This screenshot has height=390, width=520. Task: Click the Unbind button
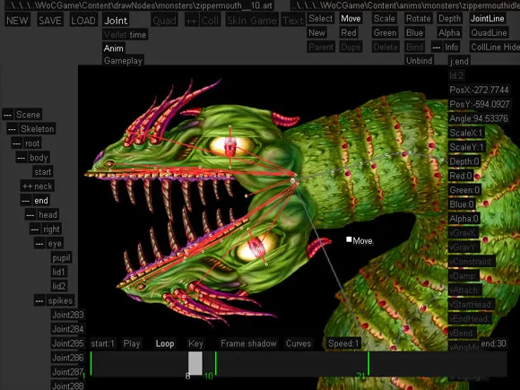pos(420,61)
